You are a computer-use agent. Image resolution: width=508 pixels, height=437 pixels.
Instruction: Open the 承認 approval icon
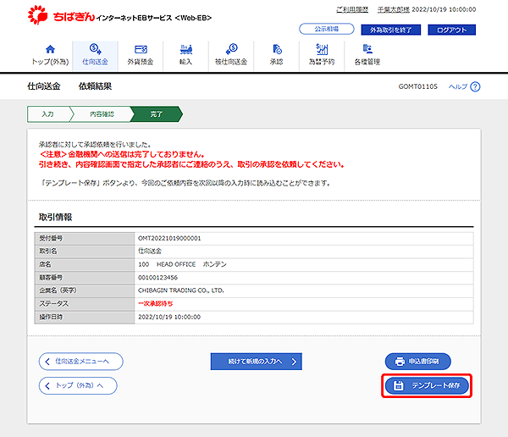[x=277, y=49]
